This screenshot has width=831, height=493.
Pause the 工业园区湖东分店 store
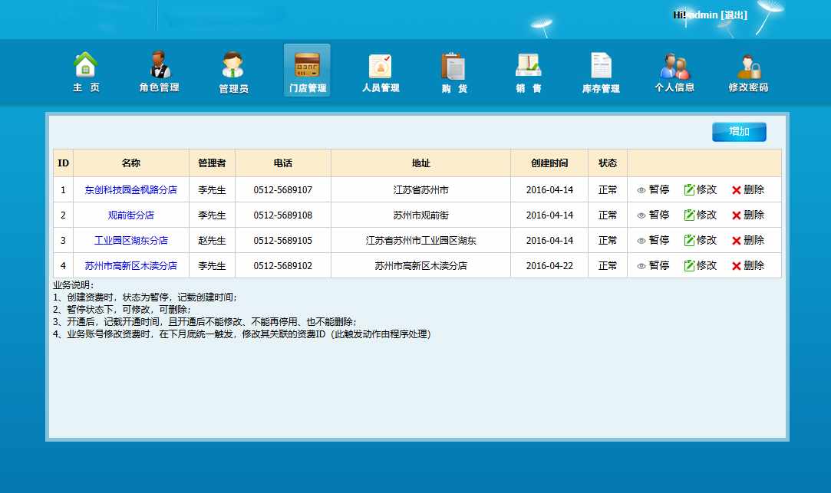click(x=653, y=240)
